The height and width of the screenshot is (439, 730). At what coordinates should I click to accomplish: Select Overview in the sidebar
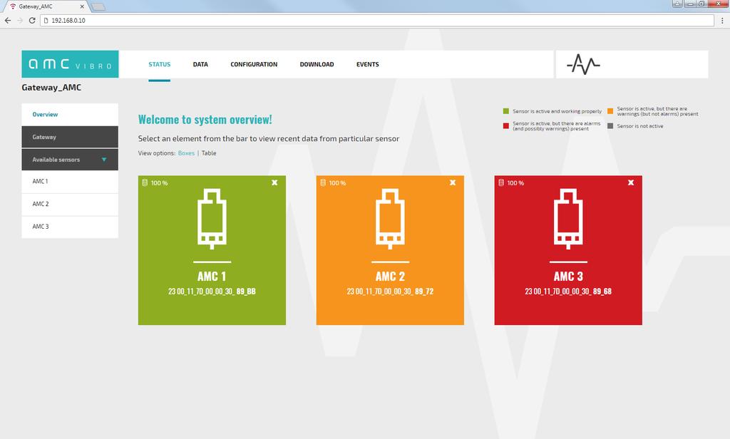click(70, 115)
